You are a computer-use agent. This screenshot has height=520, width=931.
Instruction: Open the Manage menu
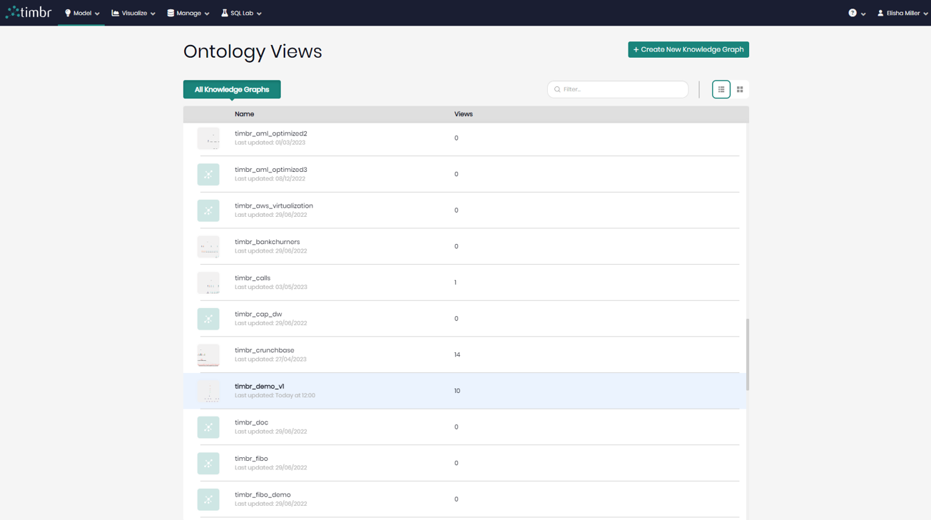coord(187,12)
